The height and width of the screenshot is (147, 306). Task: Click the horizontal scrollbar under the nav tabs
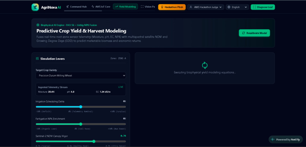point(83,11)
